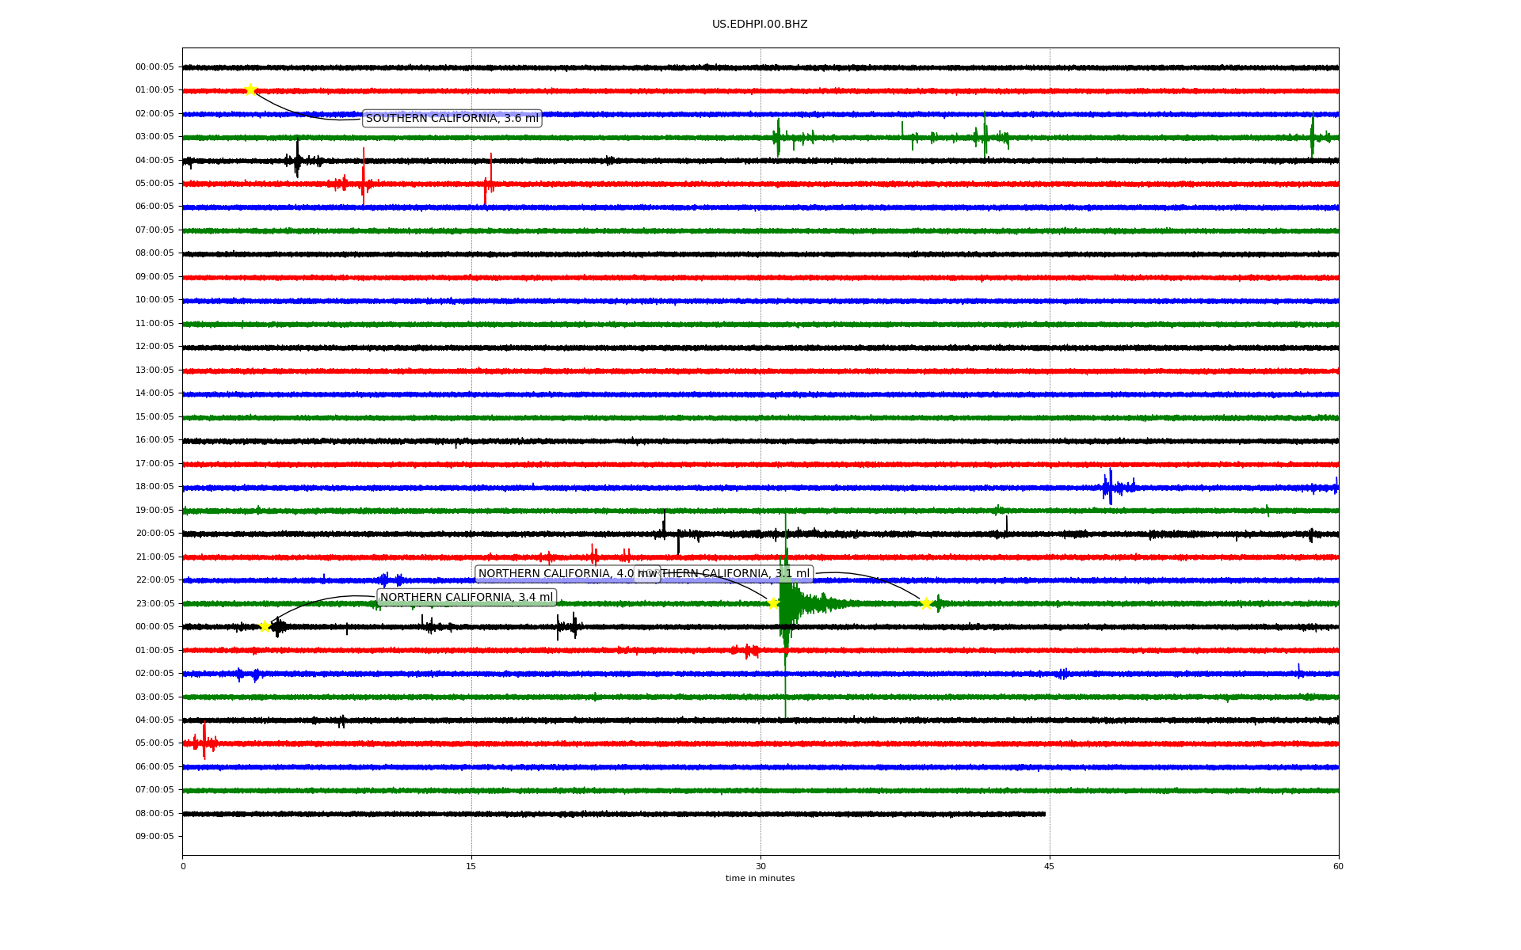
Task: Click the blue burst on the 18:00:05 trace
Action: point(1110,487)
